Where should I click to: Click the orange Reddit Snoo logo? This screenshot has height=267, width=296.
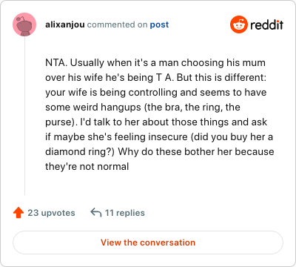239,24
